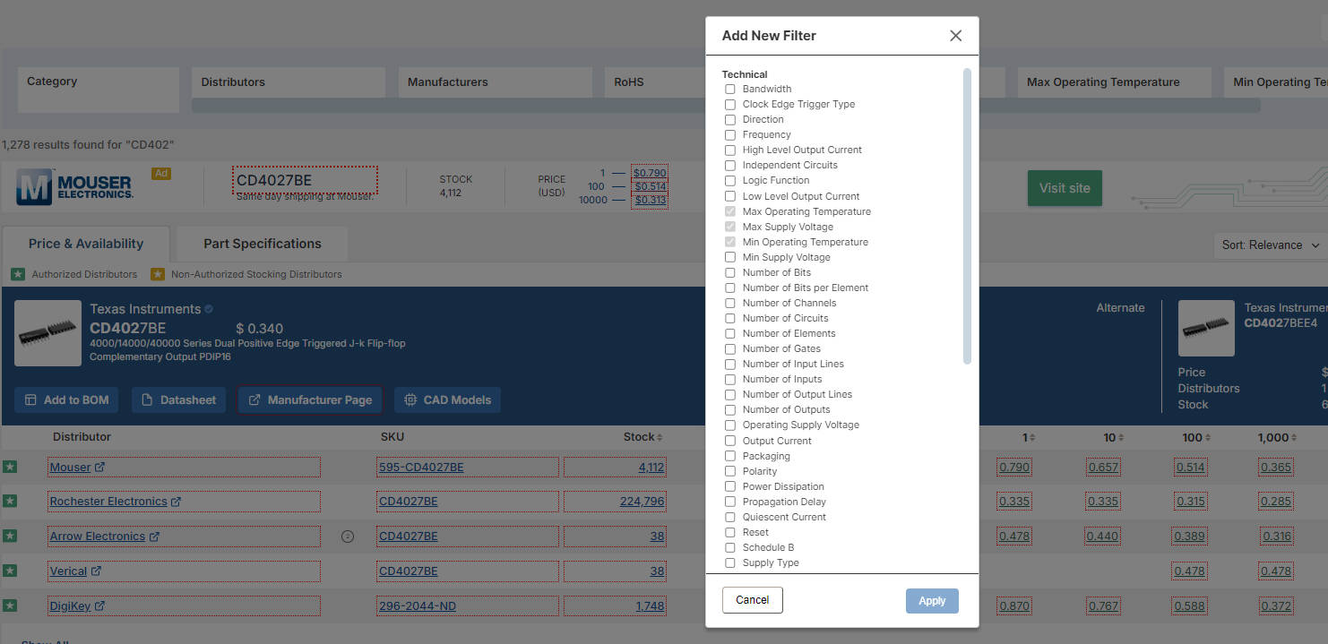The height and width of the screenshot is (644, 1328).
Task: Open the CD4027BE Datasheet
Action: [x=178, y=399]
